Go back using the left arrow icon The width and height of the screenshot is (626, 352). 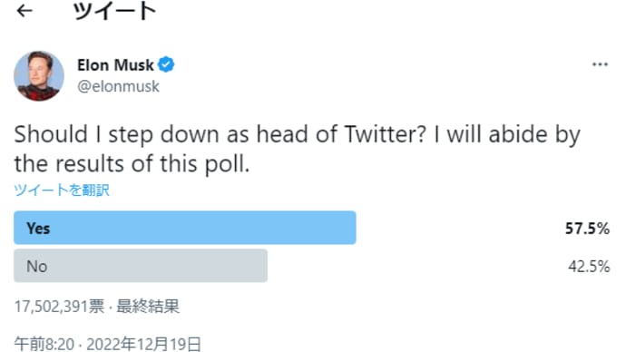coord(24,11)
